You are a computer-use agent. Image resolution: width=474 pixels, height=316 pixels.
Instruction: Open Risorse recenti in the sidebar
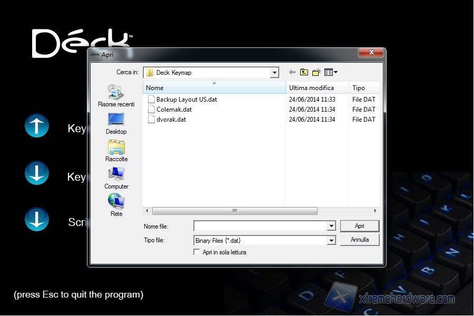pyautogui.click(x=116, y=95)
